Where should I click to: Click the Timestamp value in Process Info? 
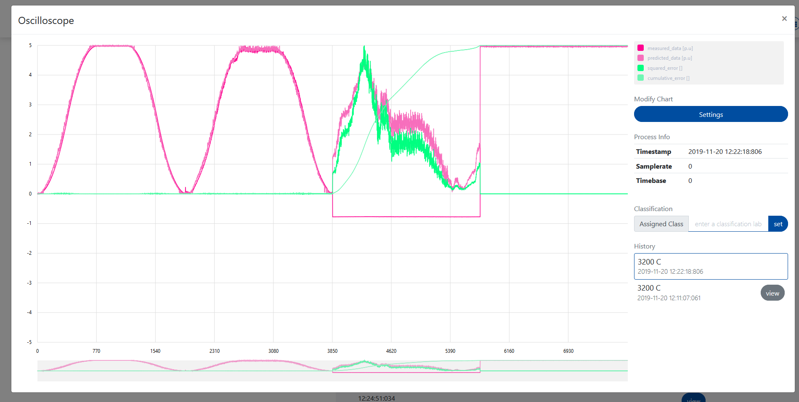[725, 152]
